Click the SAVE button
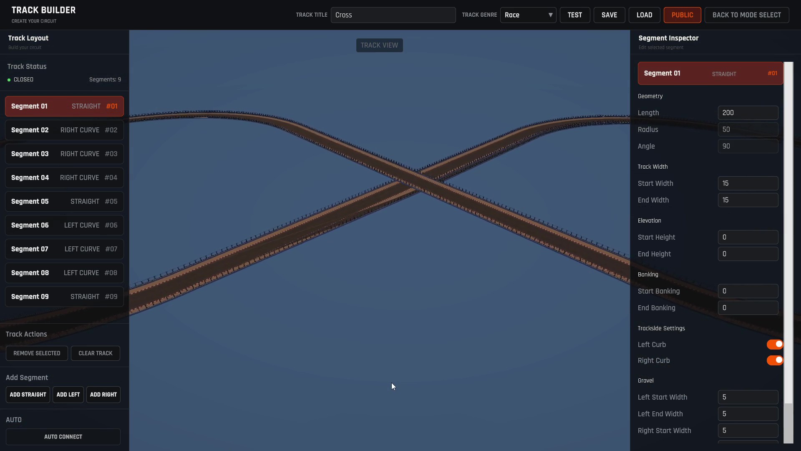Image resolution: width=801 pixels, height=451 pixels. coord(610,15)
